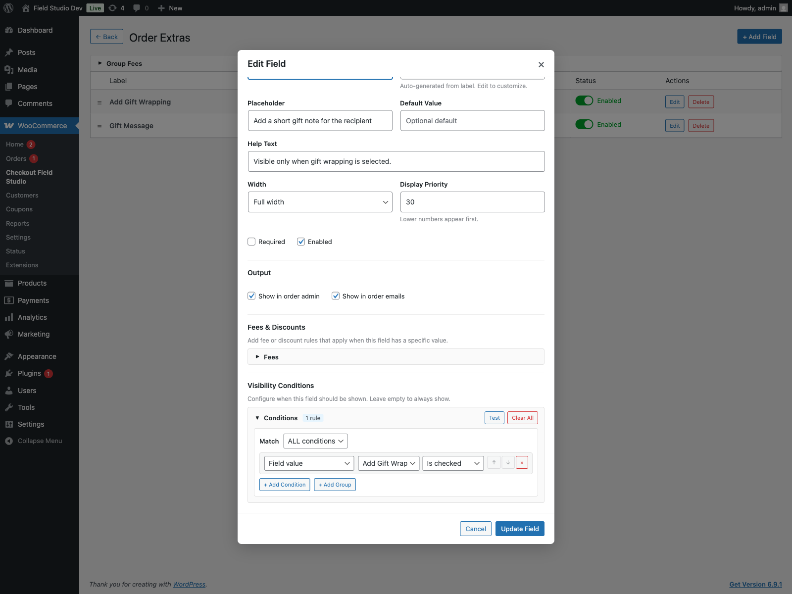This screenshot has height=594, width=792.
Task: Click the Plugins sidebar icon
Action: (x=9, y=373)
